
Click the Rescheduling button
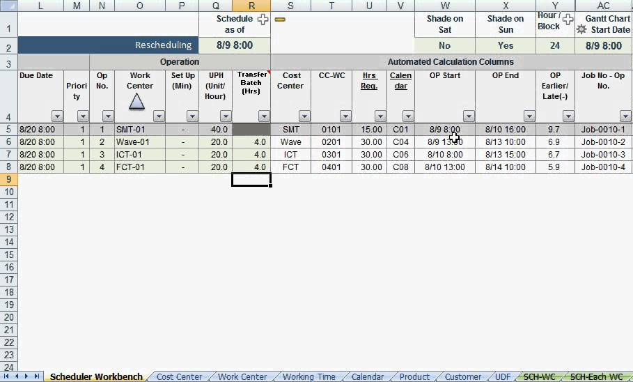108,45
